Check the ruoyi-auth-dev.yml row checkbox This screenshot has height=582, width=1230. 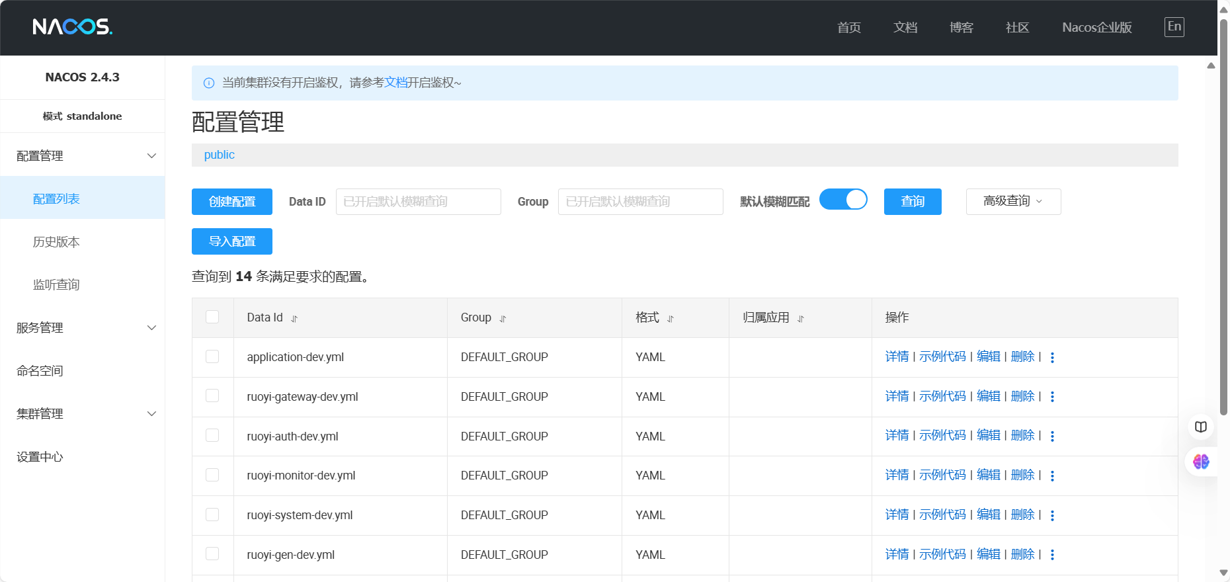tap(212, 435)
